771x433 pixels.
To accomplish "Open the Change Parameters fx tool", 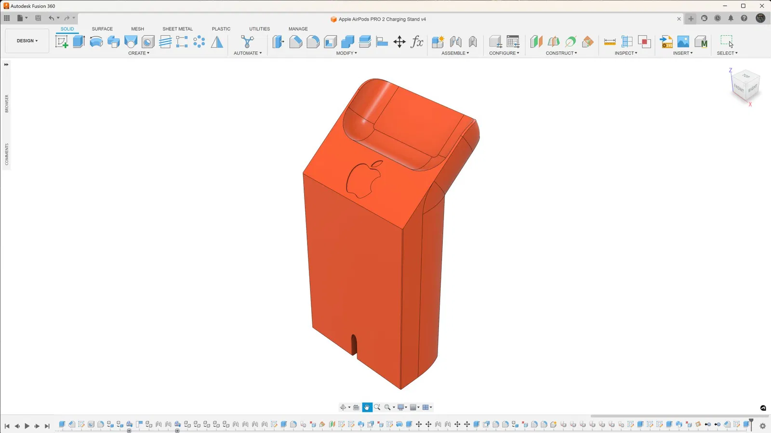I will (x=417, y=42).
